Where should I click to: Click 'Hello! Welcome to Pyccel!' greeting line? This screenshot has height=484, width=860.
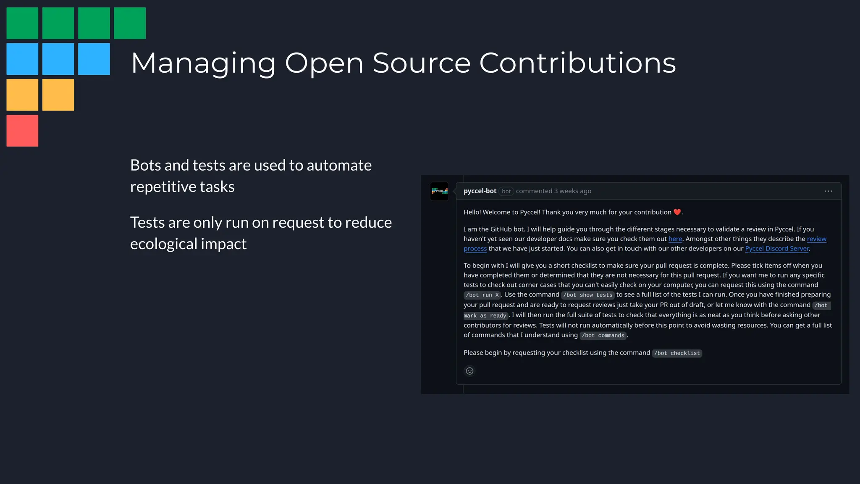[573, 212]
